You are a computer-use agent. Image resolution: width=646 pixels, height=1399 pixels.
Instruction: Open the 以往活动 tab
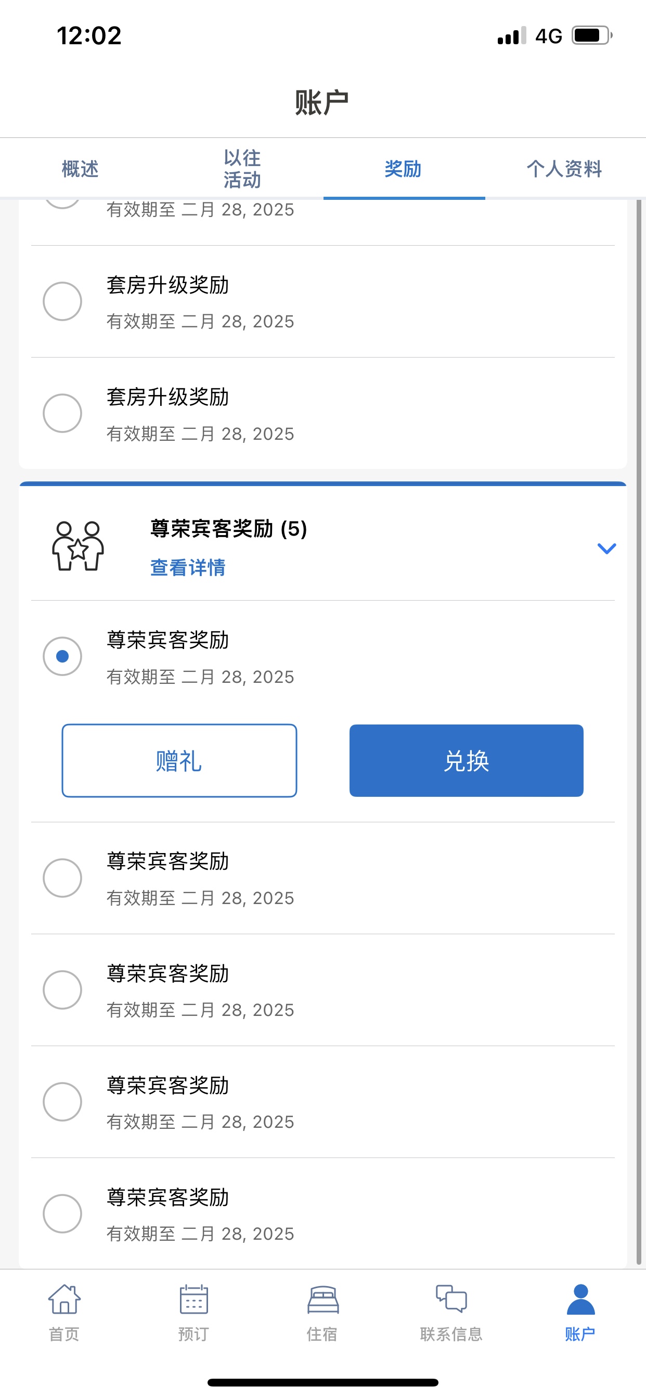(x=242, y=169)
